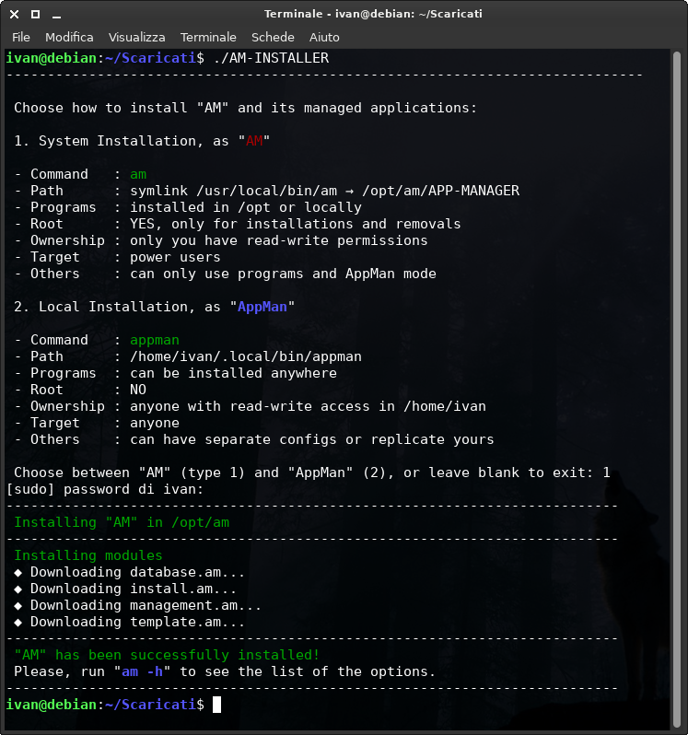Open the Visualizza menu

click(x=136, y=37)
